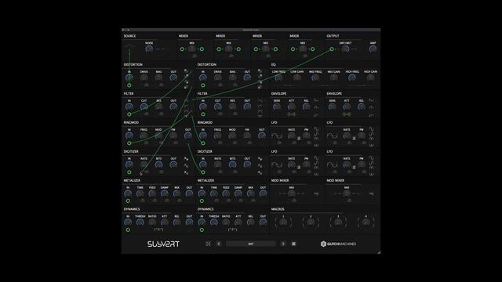Toggle the bracket switch in right Dynamics

coord(232,230)
